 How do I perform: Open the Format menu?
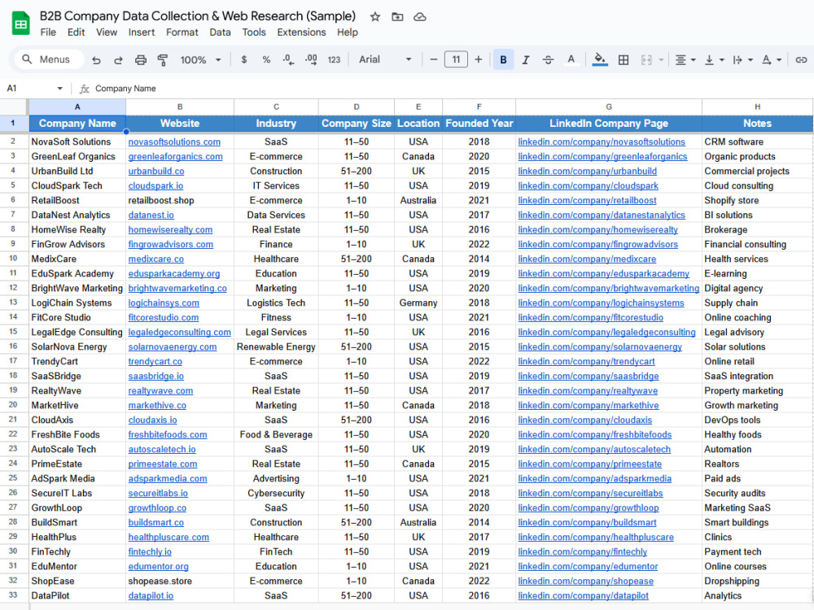182,33
